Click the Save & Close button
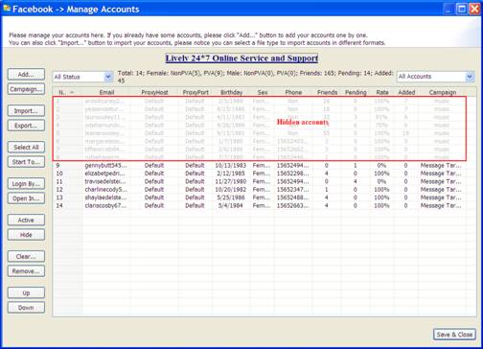Viewport: 483px width, 349px height. click(x=454, y=335)
